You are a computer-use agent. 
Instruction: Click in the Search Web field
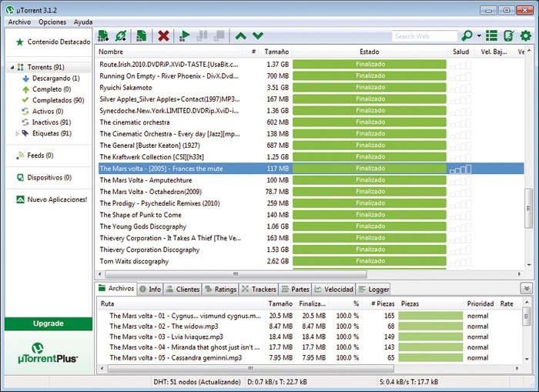(x=424, y=36)
